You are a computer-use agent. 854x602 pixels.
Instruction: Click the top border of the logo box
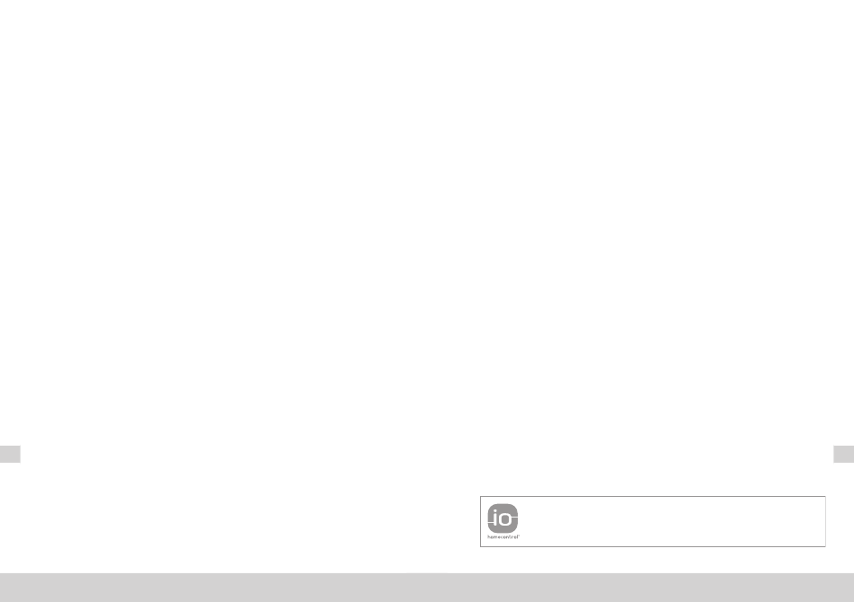(653, 496)
